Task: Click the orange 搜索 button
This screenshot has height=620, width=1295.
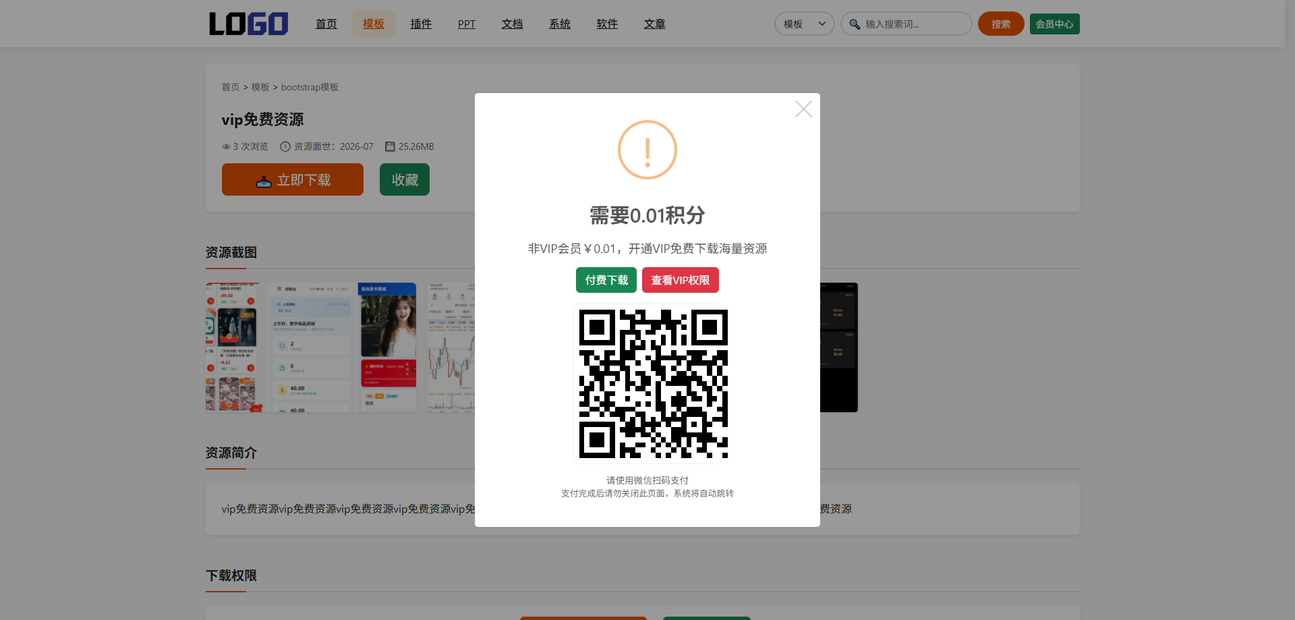Action: tap(1001, 24)
